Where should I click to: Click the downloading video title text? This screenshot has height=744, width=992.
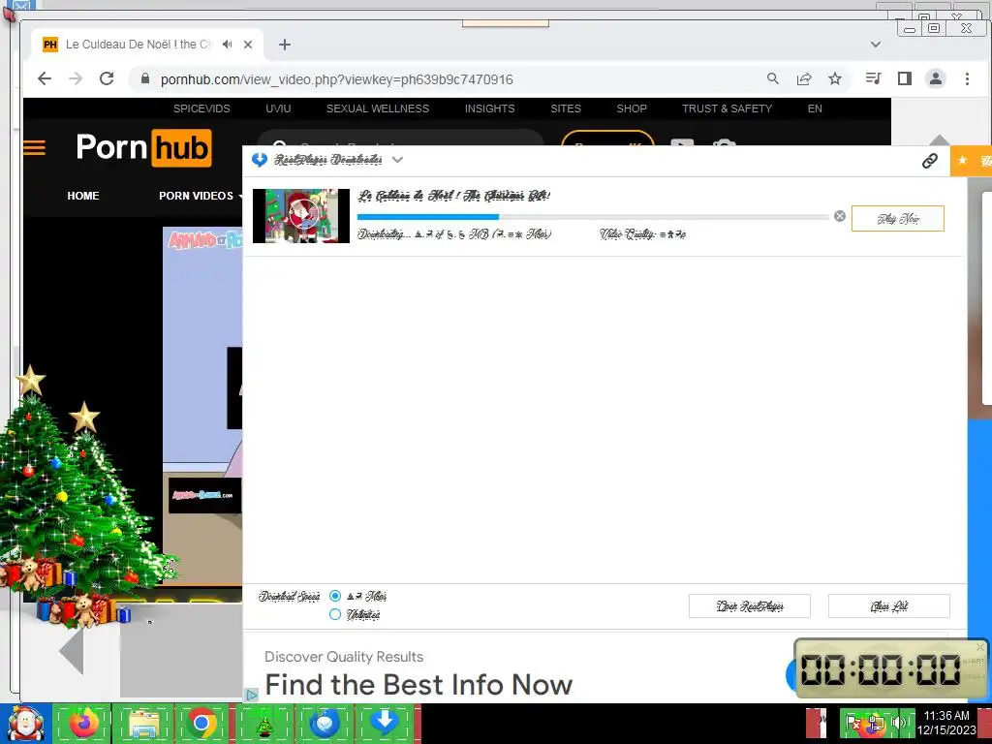(x=453, y=196)
